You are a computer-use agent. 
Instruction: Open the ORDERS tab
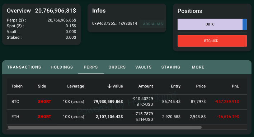[x=117, y=67]
